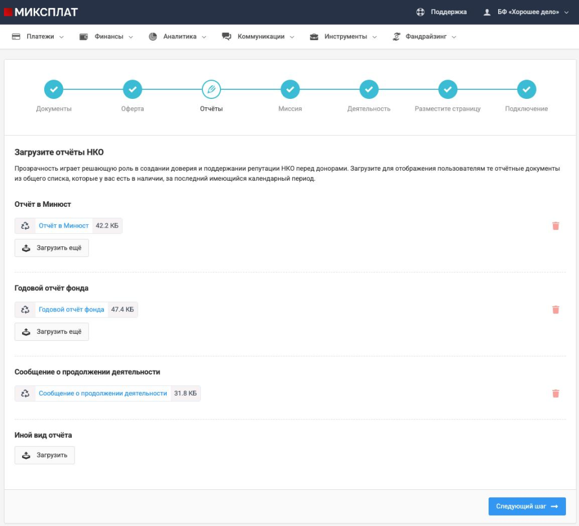Click the Миксплат logo
The height and width of the screenshot is (526, 579).
point(41,12)
